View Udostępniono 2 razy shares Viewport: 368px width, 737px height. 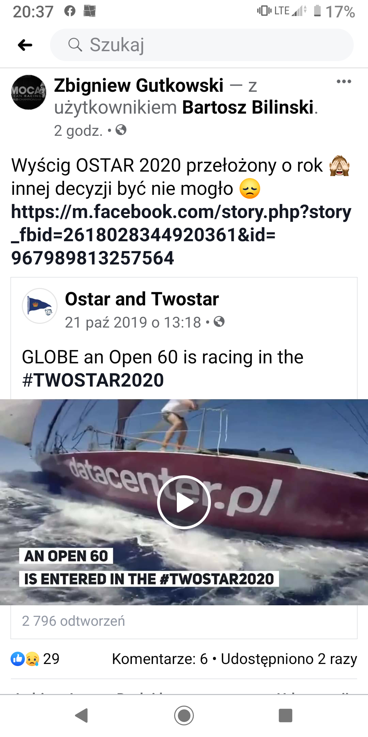click(x=289, y=659)
